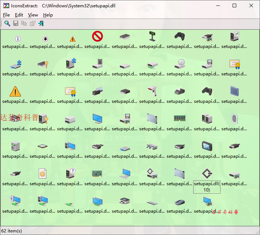Select the certificate icon in second row

pos(235,64)
